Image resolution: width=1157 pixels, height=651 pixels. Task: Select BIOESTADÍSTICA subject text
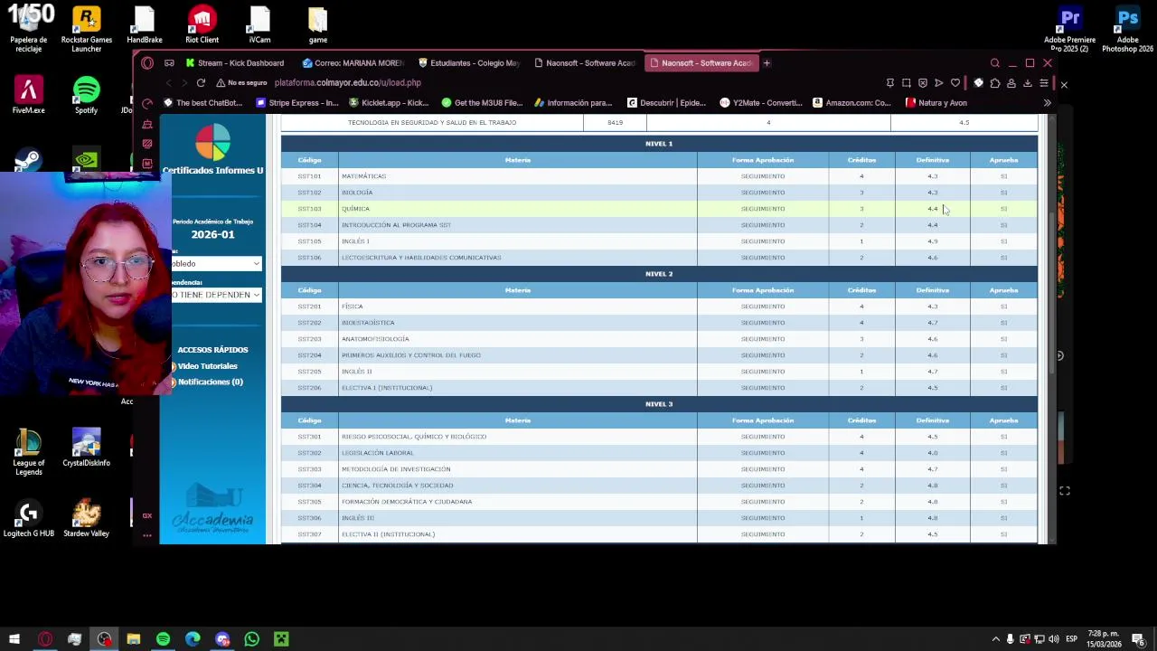click(x=368, y=323)
